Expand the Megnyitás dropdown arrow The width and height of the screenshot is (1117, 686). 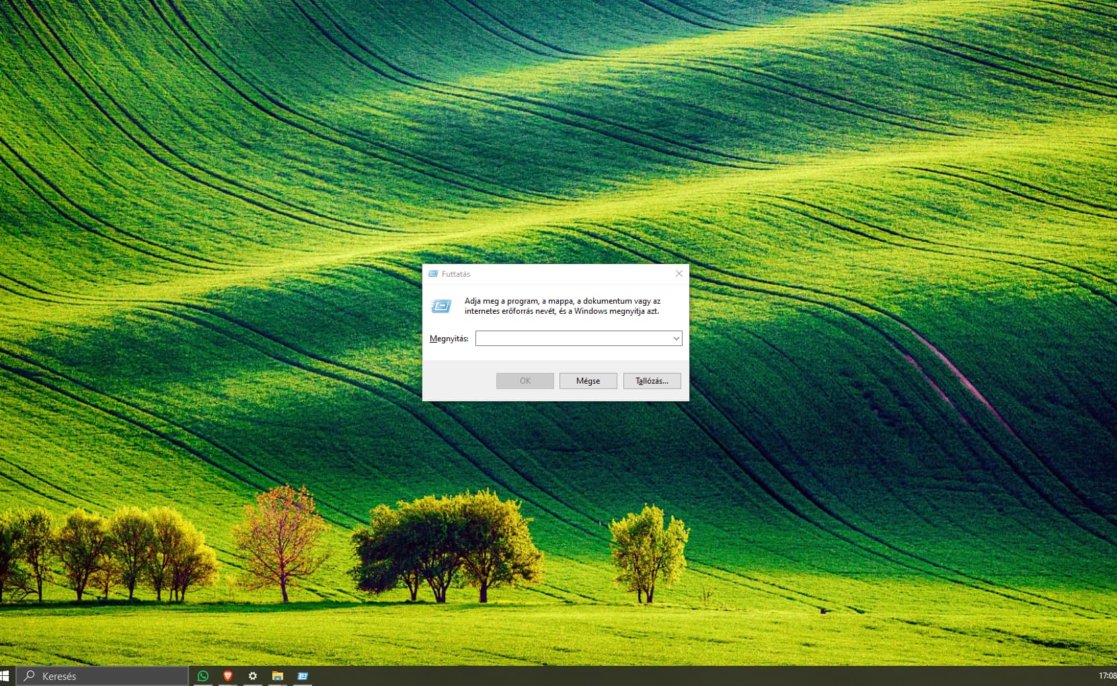(x=676, y=339)
